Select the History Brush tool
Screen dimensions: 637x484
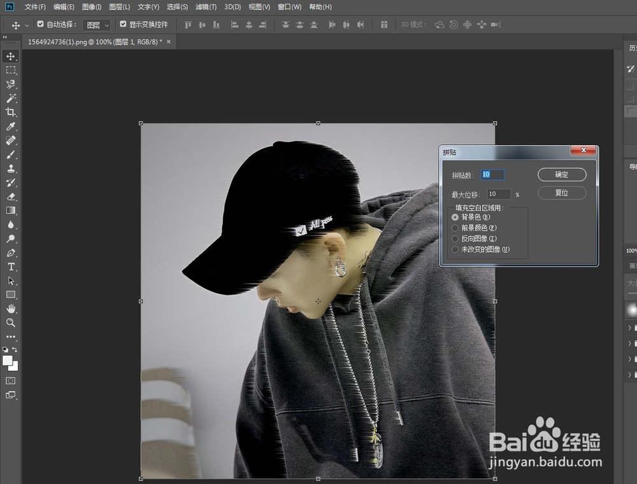pos(11,183)
